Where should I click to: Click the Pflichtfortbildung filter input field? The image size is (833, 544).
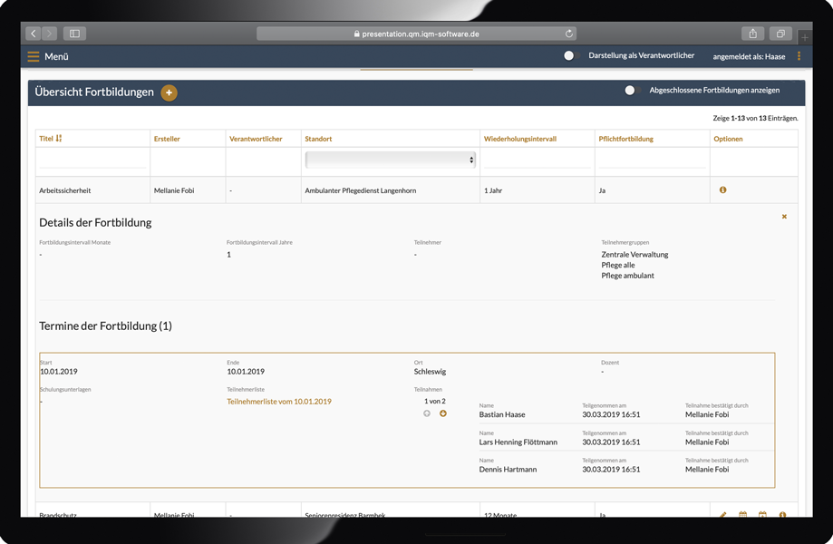[x=652, y=160]
